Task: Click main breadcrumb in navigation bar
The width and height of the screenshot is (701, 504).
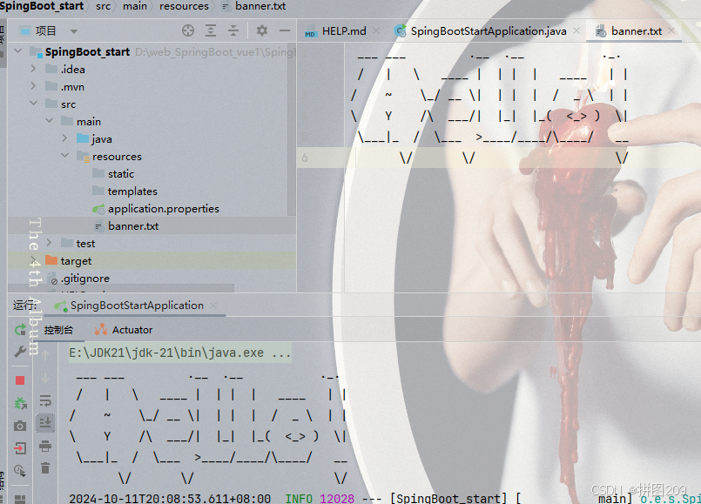Action: tap(135, 6)
